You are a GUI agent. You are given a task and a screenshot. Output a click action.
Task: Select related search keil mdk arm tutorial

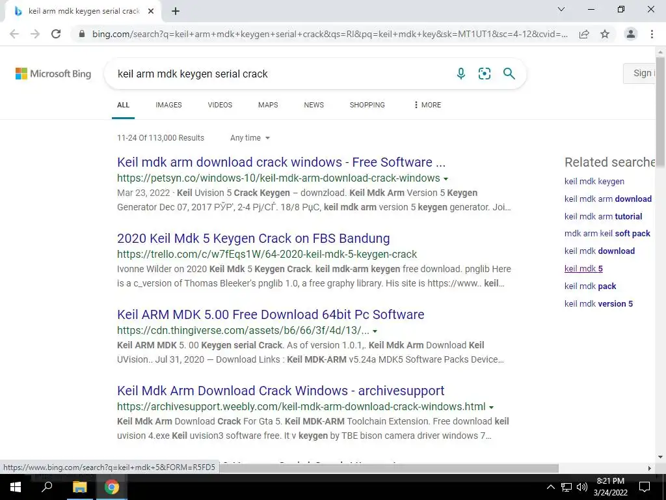(x=603, y=216)
